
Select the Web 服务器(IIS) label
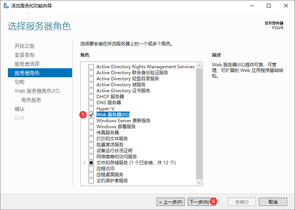point(113,115)
